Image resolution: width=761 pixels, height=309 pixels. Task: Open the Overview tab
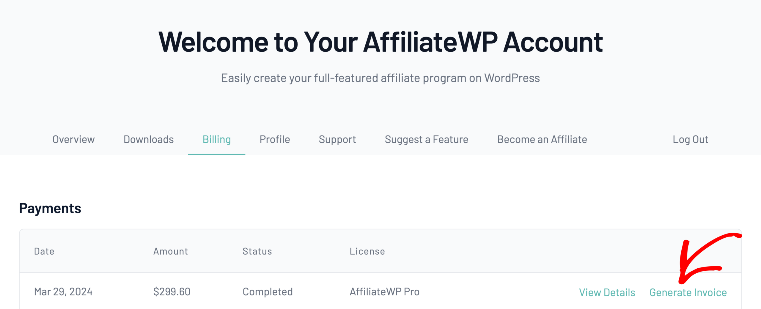[x=73, y=139]
